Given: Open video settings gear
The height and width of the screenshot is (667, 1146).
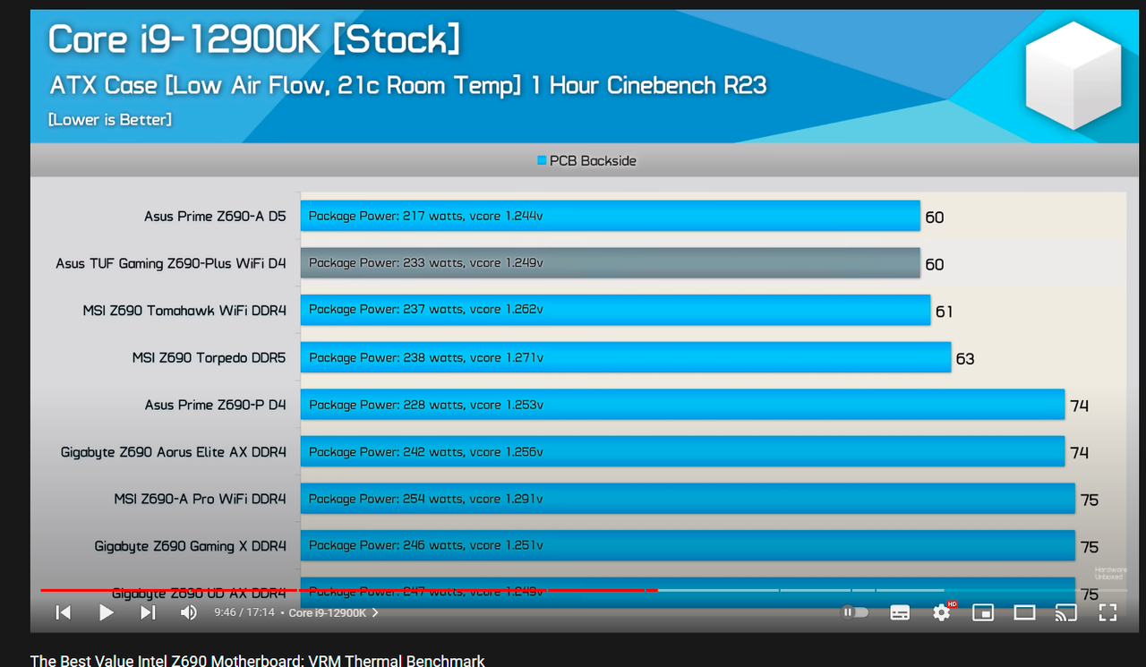Looking at the screenshot, I should 941,612.
